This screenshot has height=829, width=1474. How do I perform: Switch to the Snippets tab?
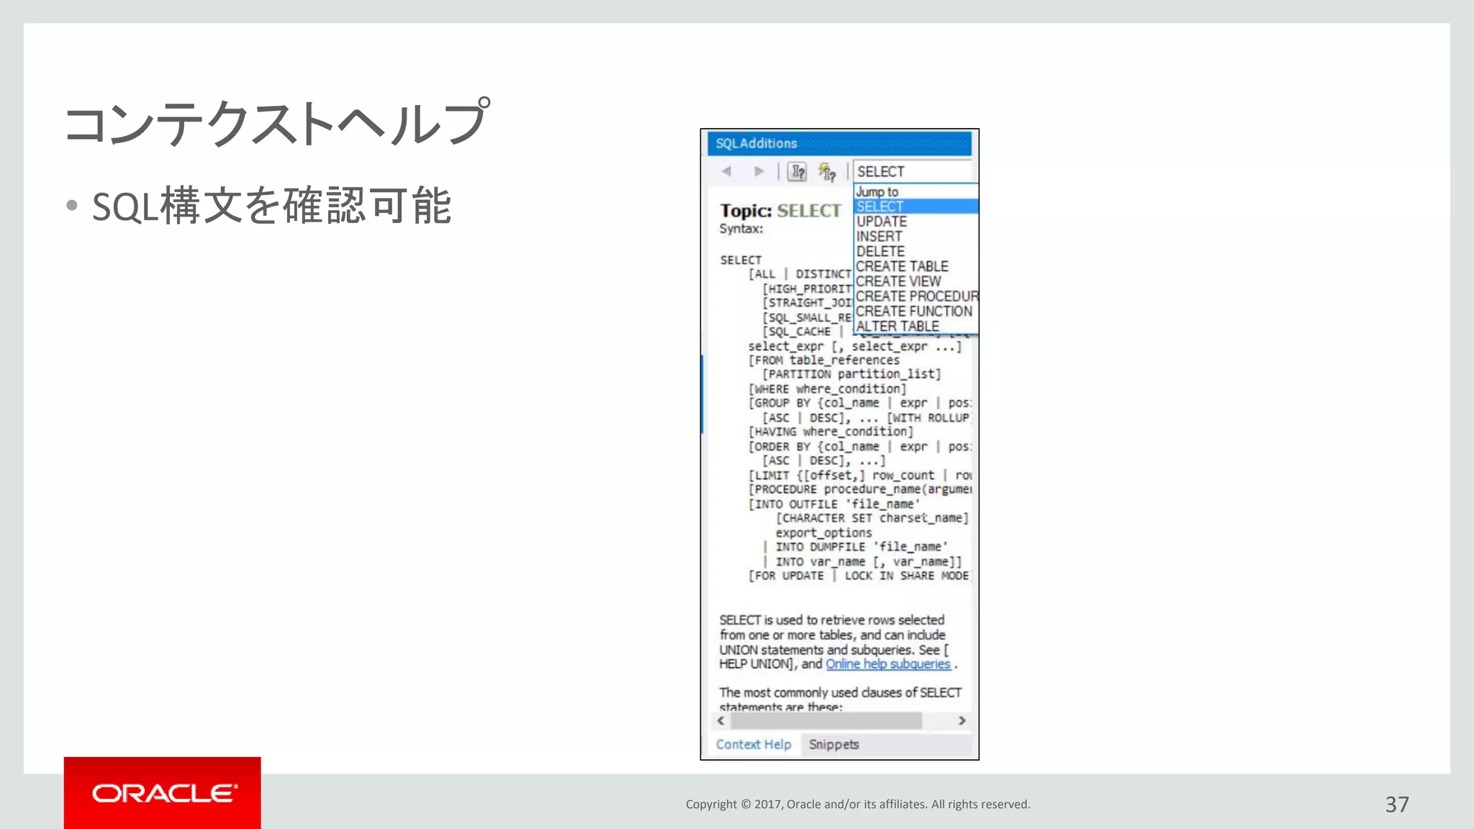click(x=833, y=745)
